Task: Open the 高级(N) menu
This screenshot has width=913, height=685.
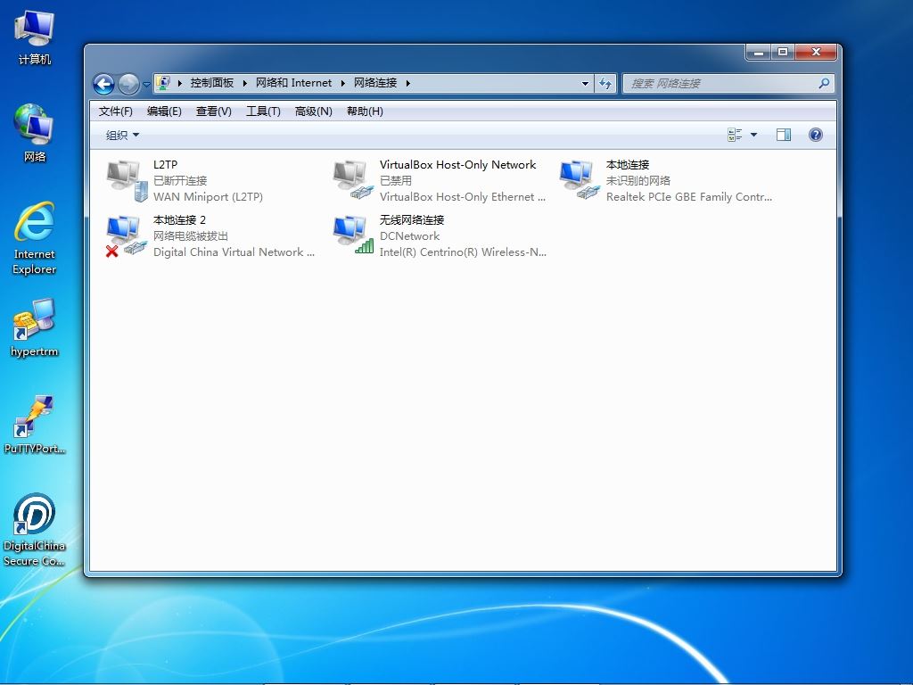Action: point(313,111)
